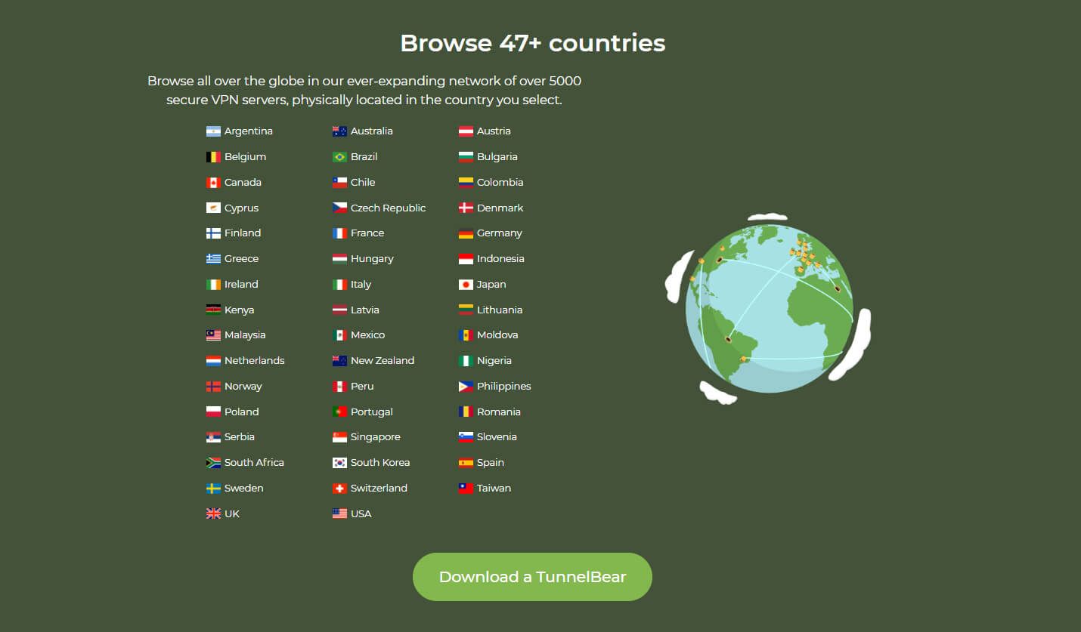Click the globe illustration with server pins
The width and height of the screenshot is (1081, 632).
tap(768, 310)
